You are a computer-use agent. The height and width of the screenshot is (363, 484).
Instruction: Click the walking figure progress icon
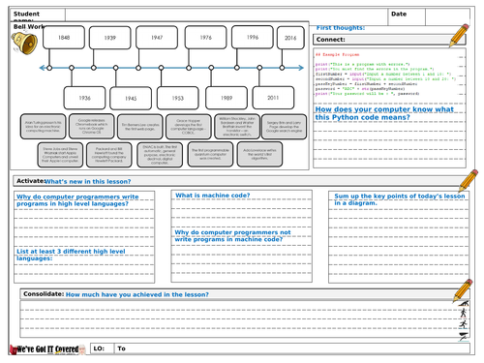464,313
